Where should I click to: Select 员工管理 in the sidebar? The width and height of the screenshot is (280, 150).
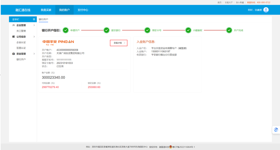21,31
